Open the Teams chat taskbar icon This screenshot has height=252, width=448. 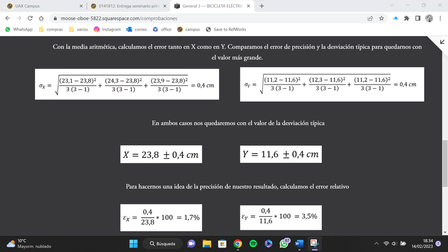coord(191,244)
